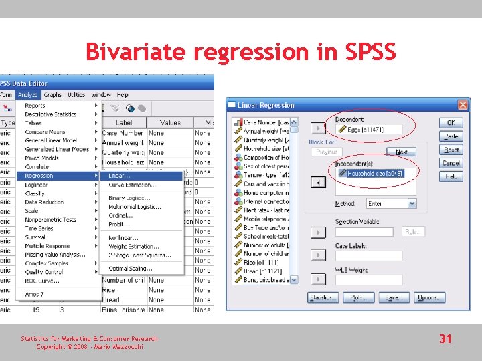Image resolution: width=482 pixels, height=361 pixels.
Task: Open ROC Curve... menu item
Action: click(58, 281)
